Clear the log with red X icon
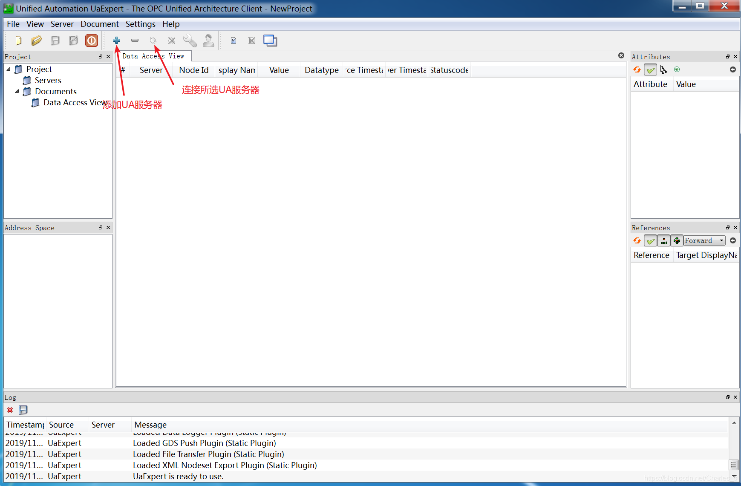 10,410
